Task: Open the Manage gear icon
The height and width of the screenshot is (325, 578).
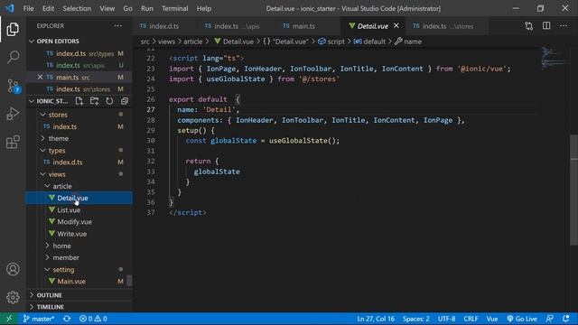Action: click(13, 297)
